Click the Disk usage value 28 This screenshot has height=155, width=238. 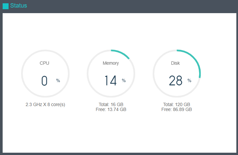176,81
